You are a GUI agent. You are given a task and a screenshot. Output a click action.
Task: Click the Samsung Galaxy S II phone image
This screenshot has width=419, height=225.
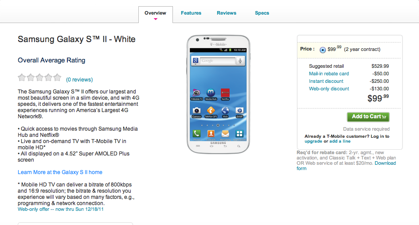click(218, 94)
